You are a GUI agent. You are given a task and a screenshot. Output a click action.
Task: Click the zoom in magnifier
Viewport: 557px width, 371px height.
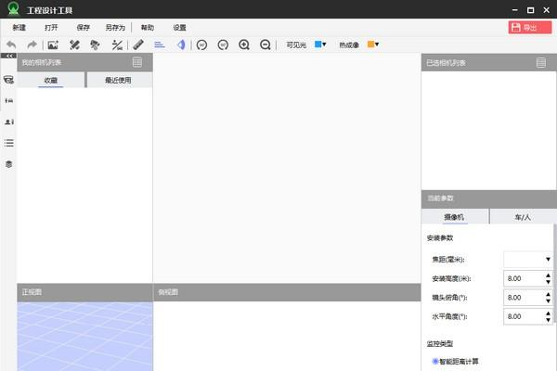point(244,45)
